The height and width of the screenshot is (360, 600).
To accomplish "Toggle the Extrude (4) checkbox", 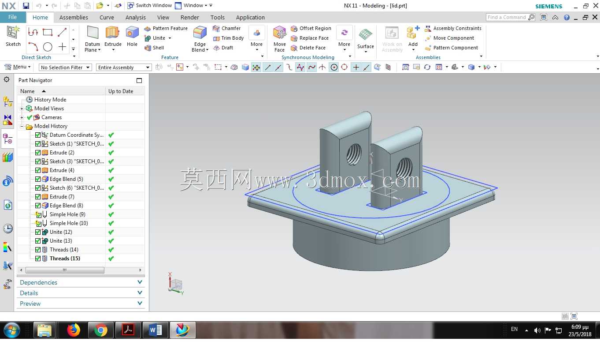I will coord(38,170).
